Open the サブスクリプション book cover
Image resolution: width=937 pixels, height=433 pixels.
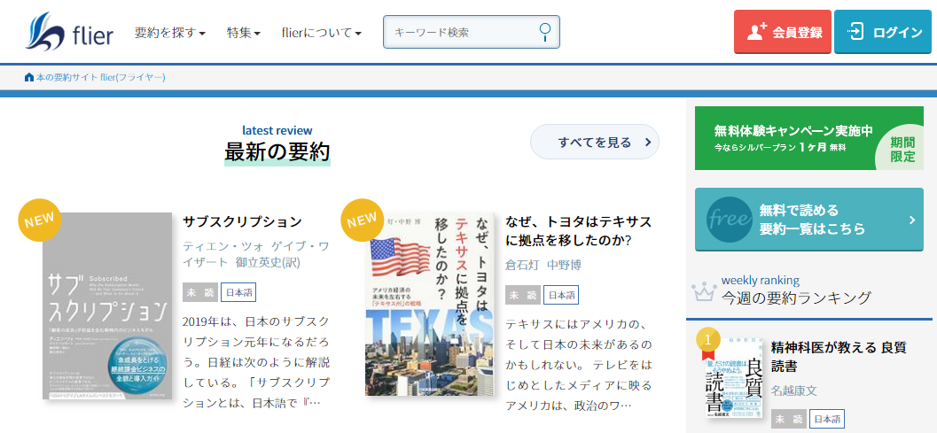[107, 305]
